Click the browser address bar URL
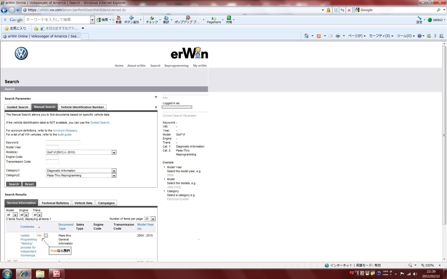Viewport: 447px width, 279px height. [77, 10]
